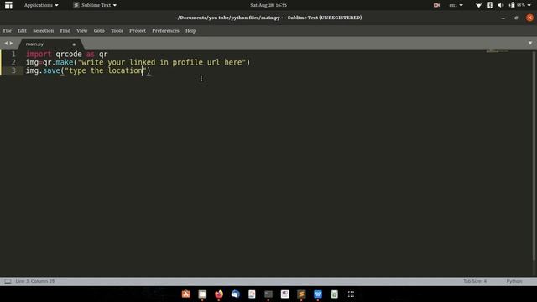Viewport: 537px width, 302px height.
Task: Open the Help menu
Action: [x=190, y=31]
